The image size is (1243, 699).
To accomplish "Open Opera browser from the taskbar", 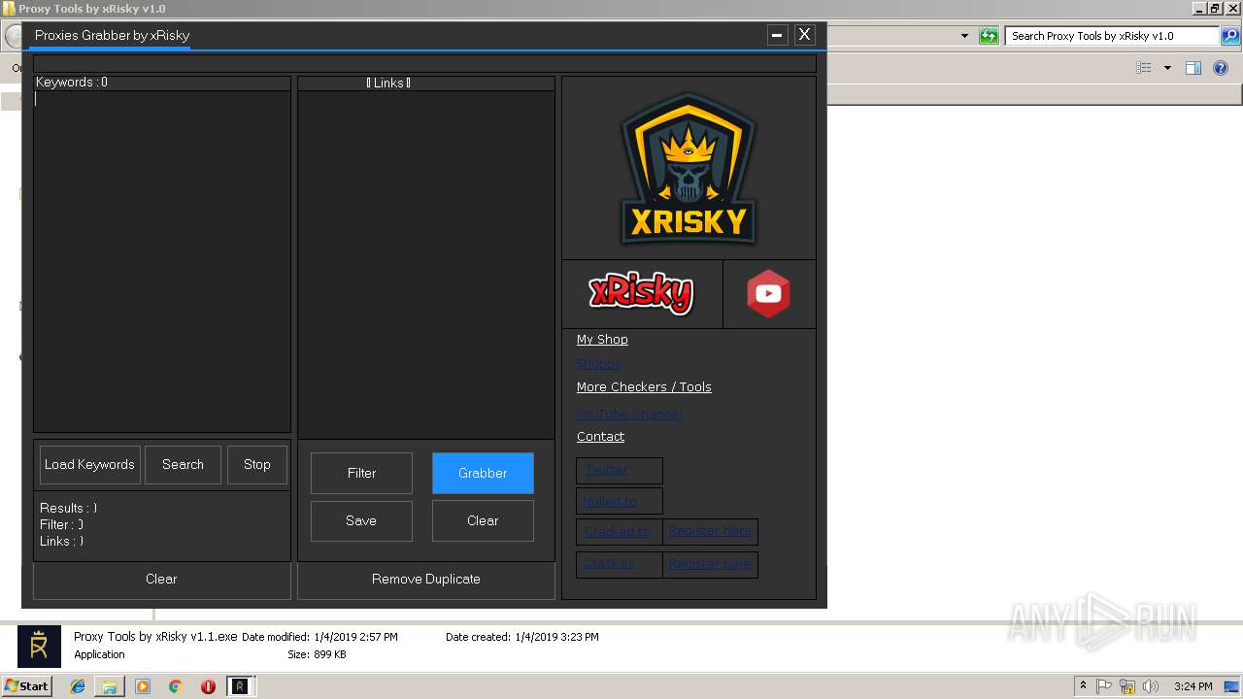I will pos(208,686).
